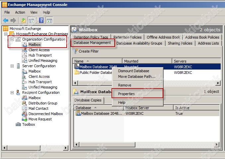The image size is (225, 159).
Task: Click the Up one level folder icon
Action: [24, 20]
